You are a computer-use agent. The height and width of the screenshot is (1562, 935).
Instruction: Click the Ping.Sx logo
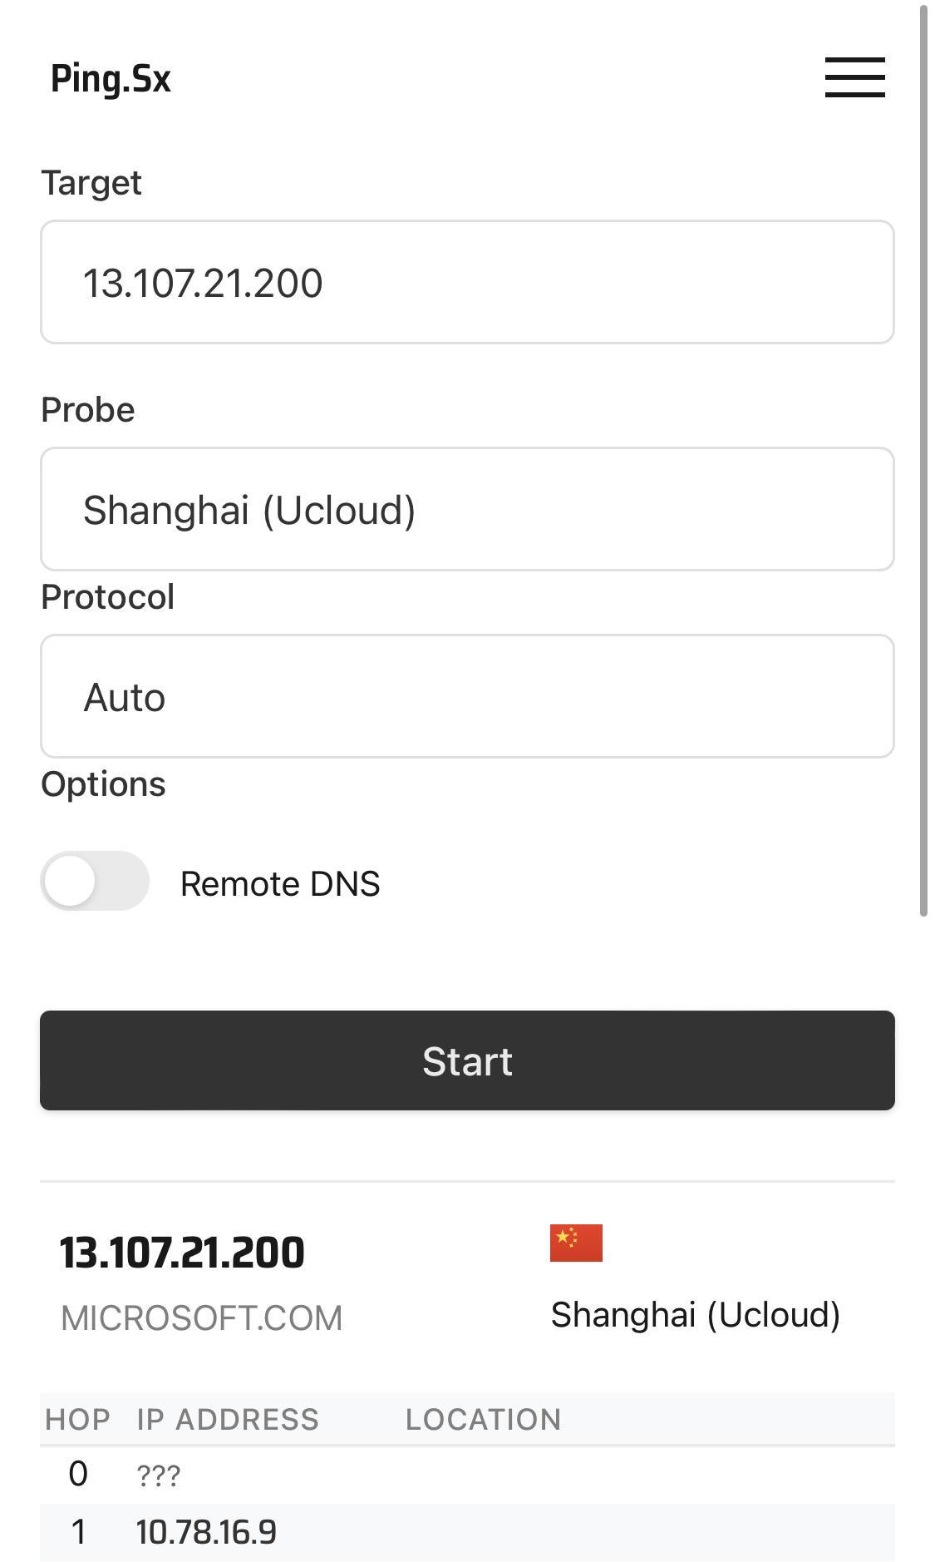111,79
